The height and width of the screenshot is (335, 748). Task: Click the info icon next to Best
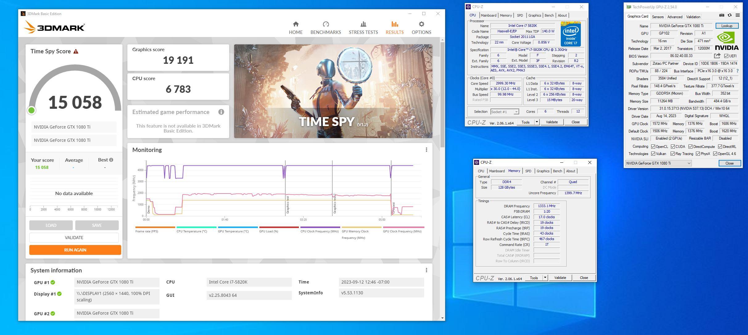111,160
